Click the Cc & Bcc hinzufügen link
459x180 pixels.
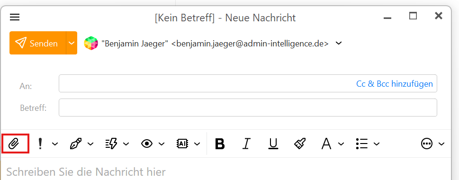click(x=394, y=84)
